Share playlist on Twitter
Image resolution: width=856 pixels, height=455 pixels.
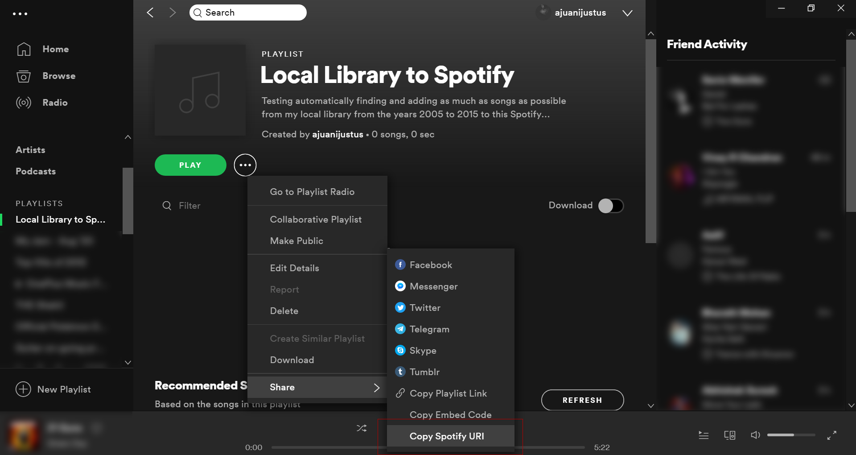(451, 308)
